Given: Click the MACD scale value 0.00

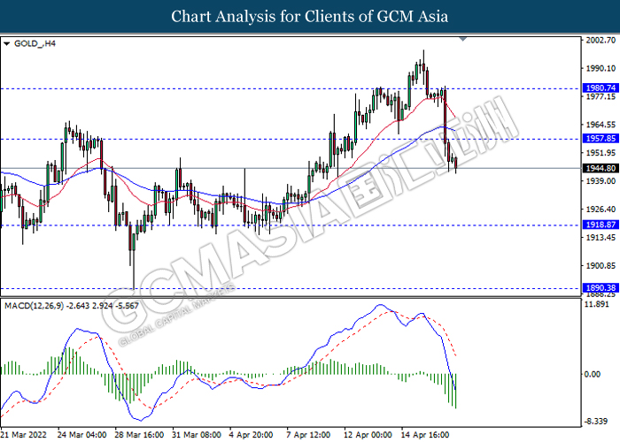Looking at the screenshot, I should pyautogui.click(x=592, y=374).
